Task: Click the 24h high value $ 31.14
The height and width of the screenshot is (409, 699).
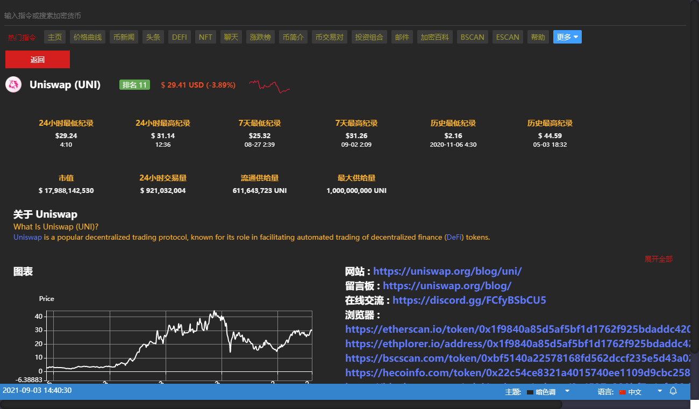Action: [x=163, y=136]
